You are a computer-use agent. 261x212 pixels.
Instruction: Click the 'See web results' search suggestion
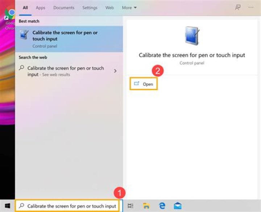(65, 71)
